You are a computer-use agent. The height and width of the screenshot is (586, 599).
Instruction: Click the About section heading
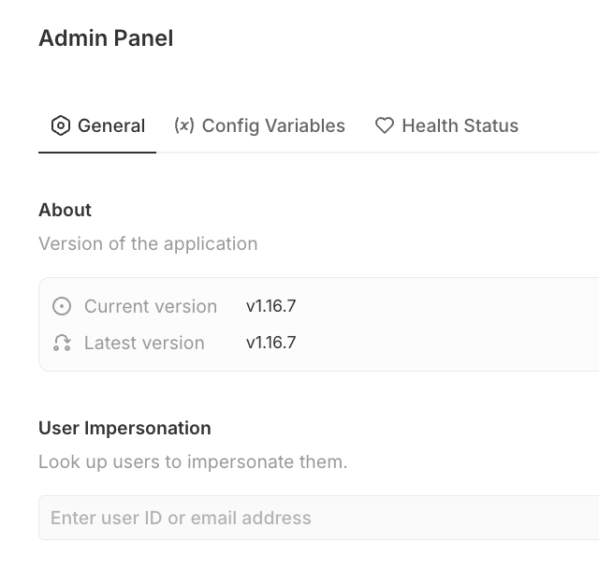(x=65, y=210)
